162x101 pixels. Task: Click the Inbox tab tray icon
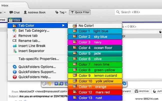click(x=11, y=20)
